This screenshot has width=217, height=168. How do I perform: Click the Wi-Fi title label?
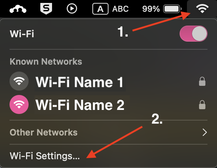pos(22,34)
